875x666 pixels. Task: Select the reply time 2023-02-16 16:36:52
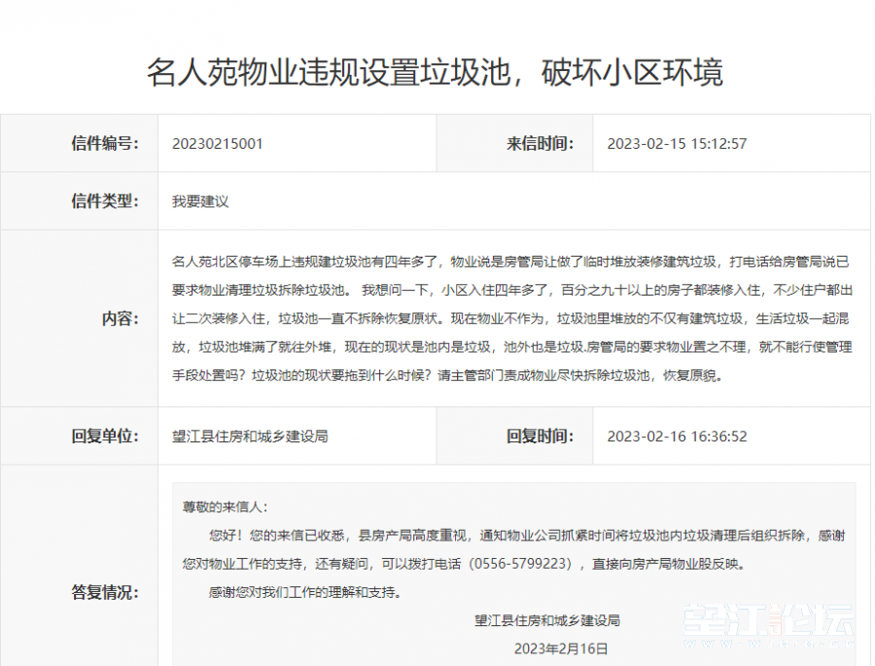(677, 437)
